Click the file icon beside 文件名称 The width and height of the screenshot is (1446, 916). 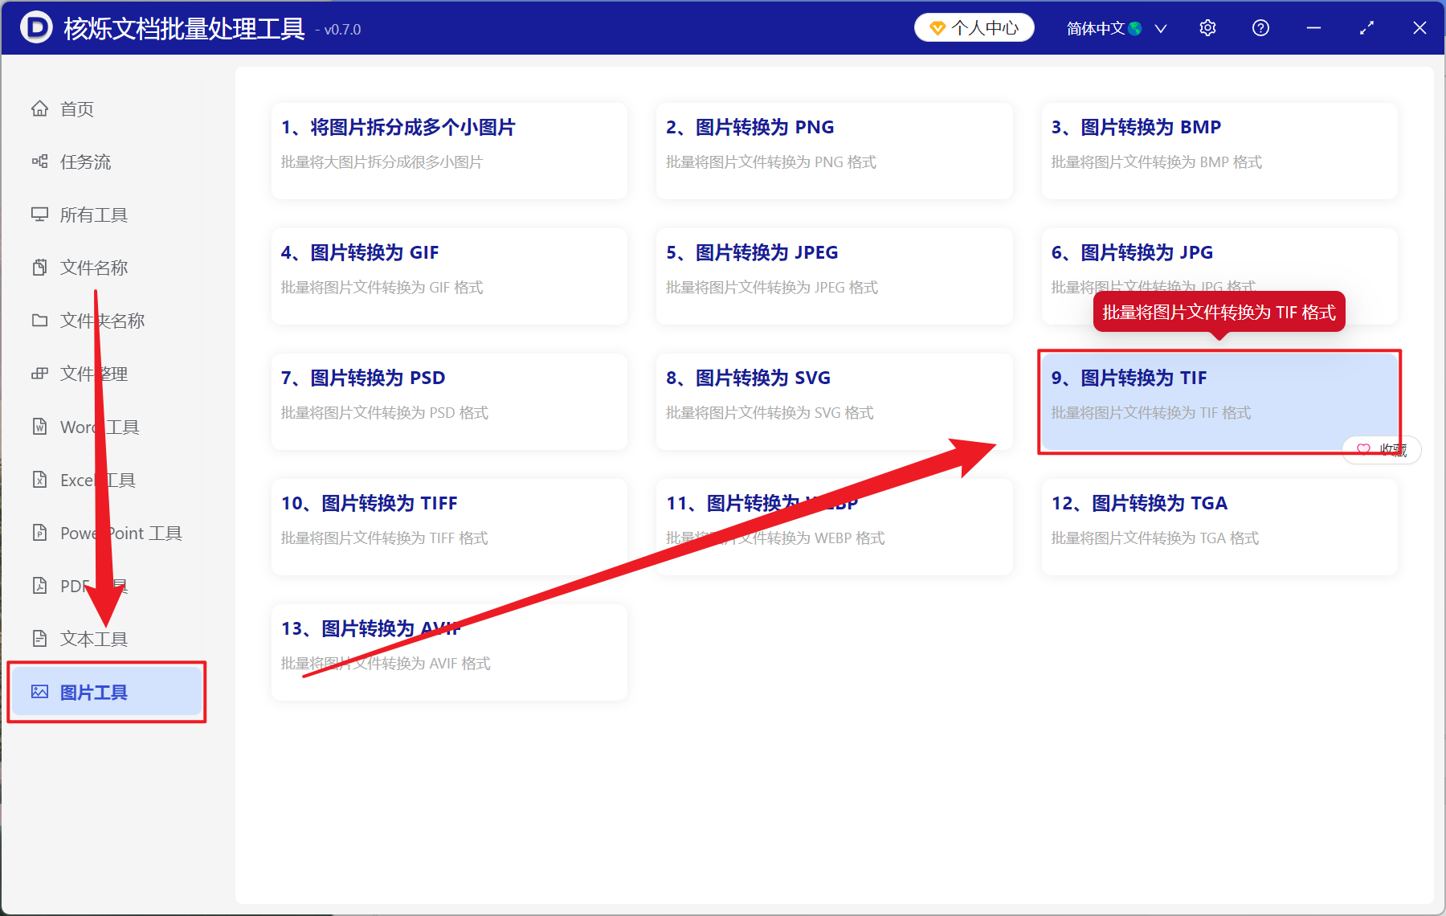pos(39,268)
